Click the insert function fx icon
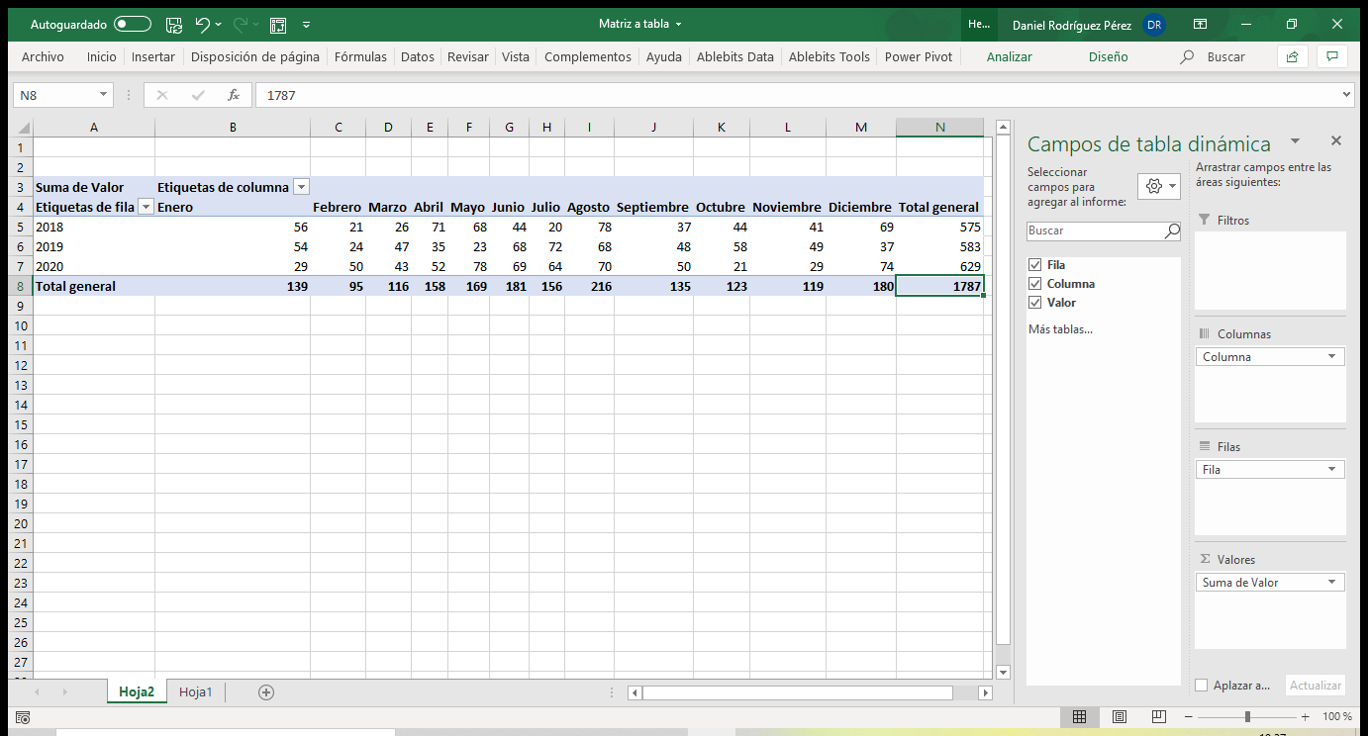This screenshot has width=1368, height=736. point(234,95)
